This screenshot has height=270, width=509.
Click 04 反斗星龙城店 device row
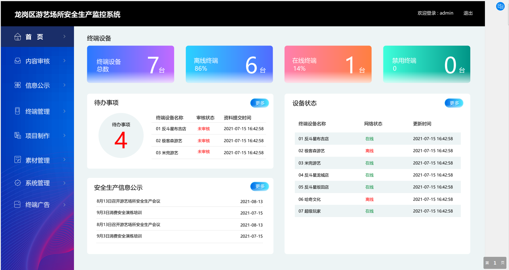coord(378,175)
